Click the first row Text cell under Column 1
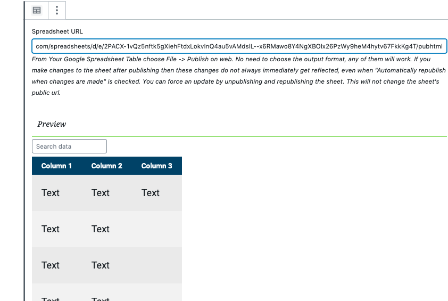Image resolution: width=448 pixels, height=301 pixels. (57, 193)
